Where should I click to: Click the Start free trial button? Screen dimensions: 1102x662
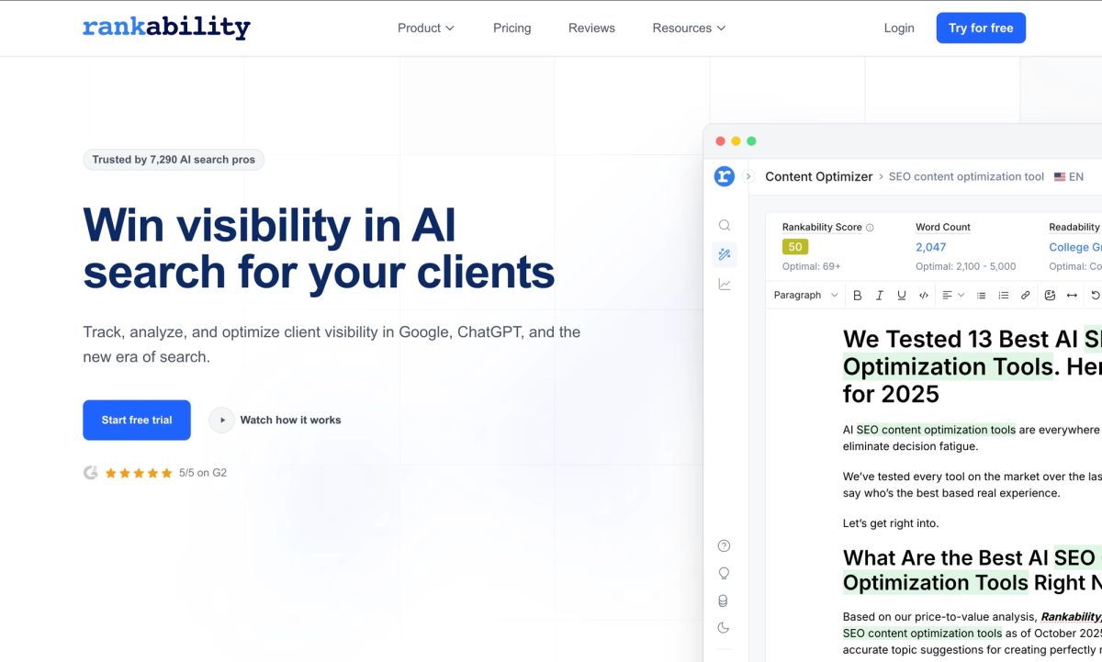point(137,420)
